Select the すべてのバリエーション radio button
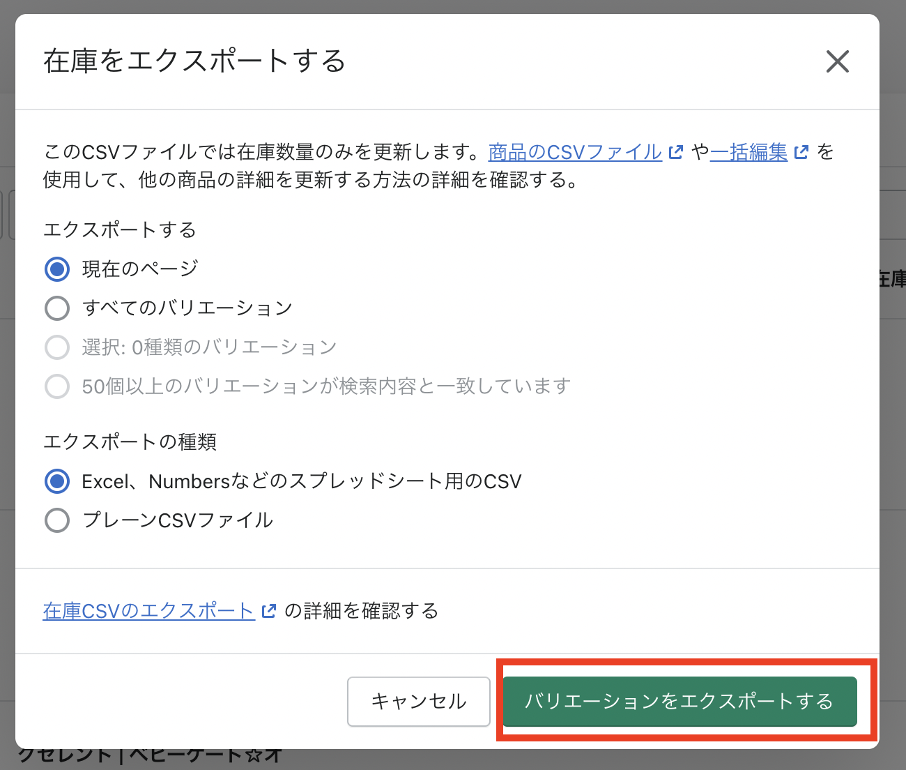The width and height of the screenshot is (906, 770). [x=57, y=308]
